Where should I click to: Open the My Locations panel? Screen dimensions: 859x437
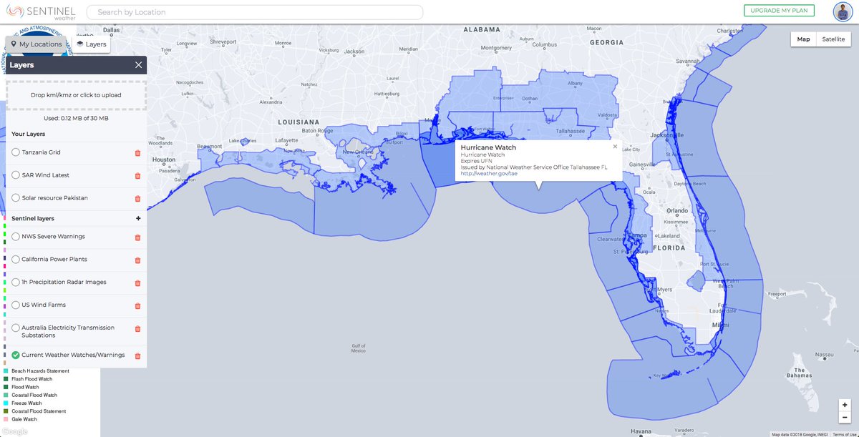[x=37, y=44]
